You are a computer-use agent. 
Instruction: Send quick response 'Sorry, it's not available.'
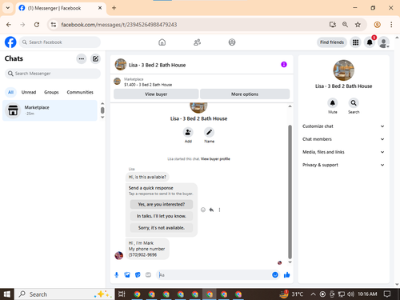pyautogui.click(x=162, y=228)
